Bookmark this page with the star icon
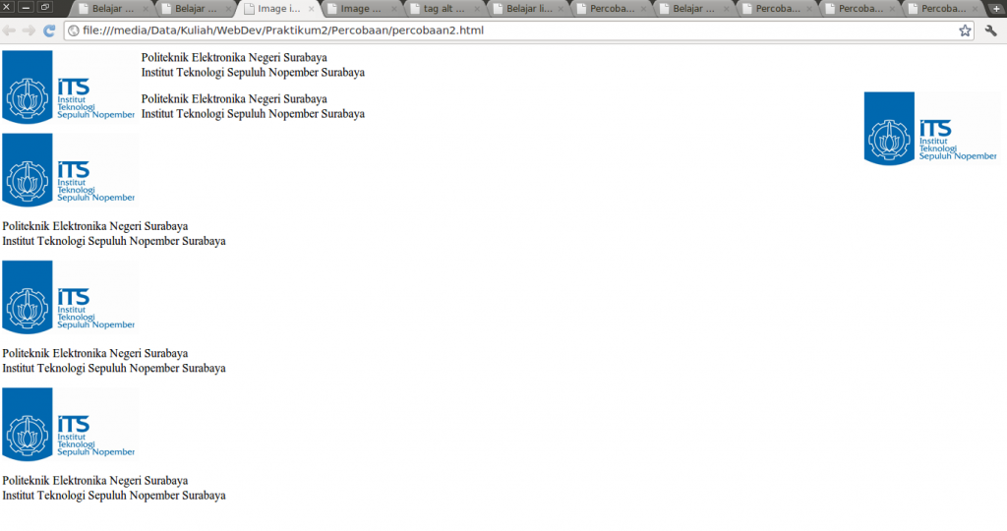Screen dimensions: 1007x531 (965, 30)
